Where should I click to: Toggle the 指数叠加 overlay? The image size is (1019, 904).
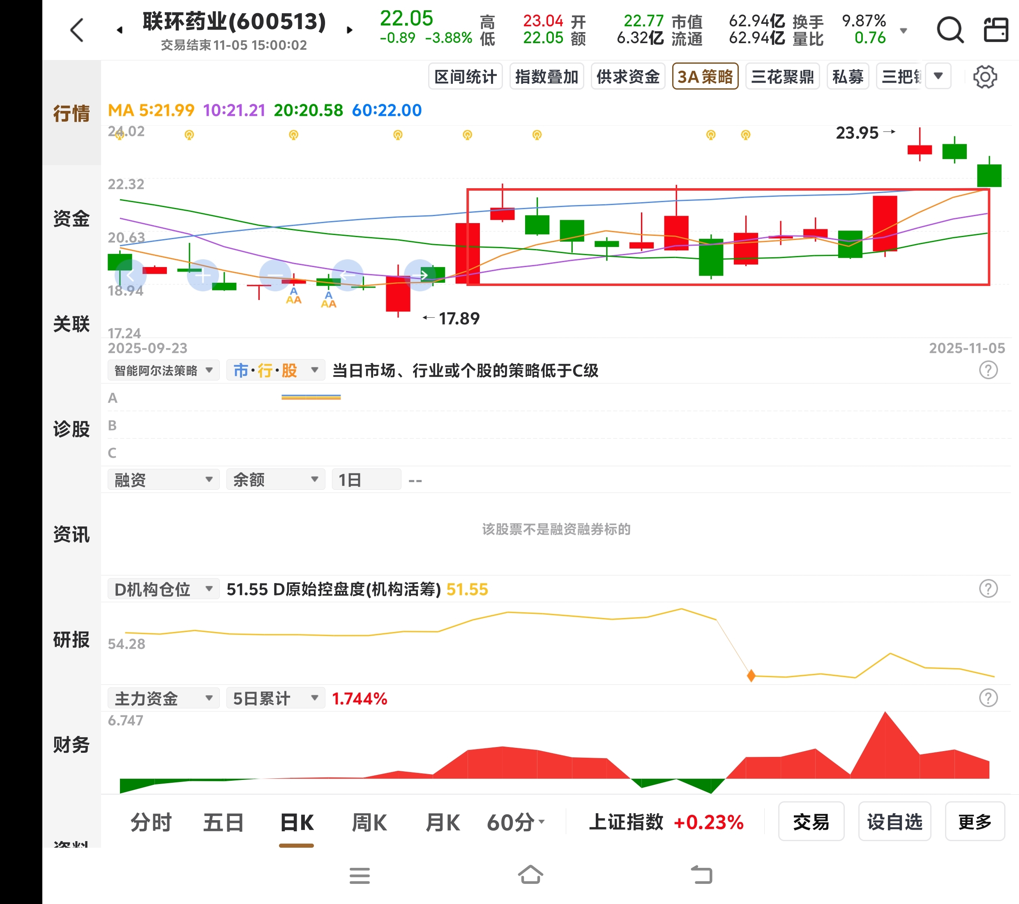click(x=546, y=77)
